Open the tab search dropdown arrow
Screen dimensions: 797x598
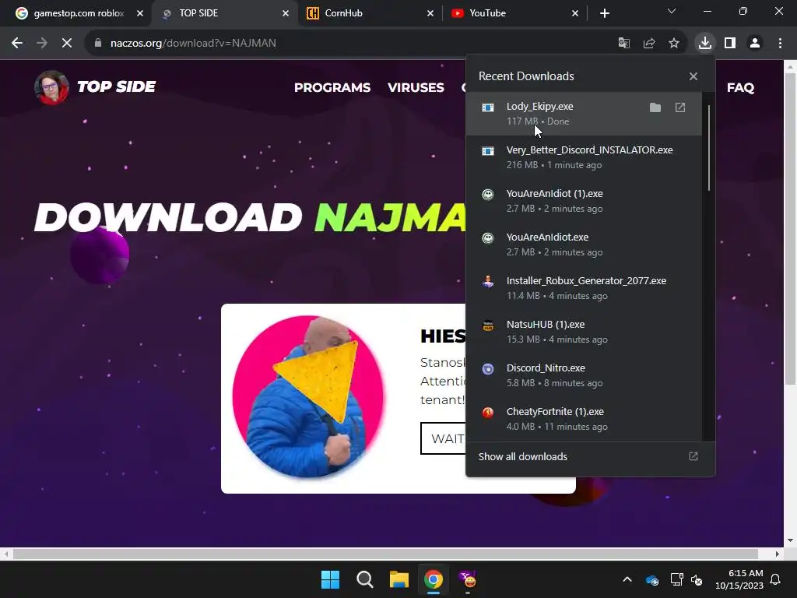tap(672, 11)
